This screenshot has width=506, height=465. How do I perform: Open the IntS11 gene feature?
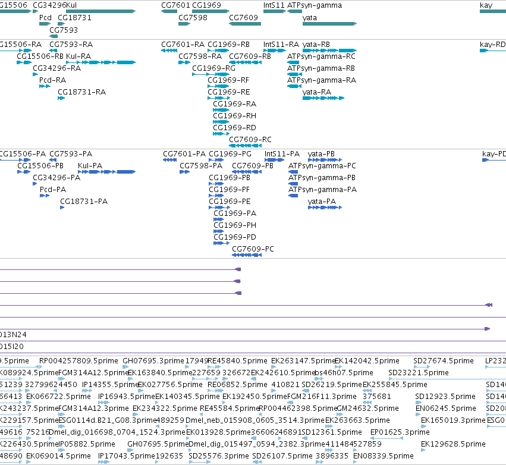coord(275,11)
